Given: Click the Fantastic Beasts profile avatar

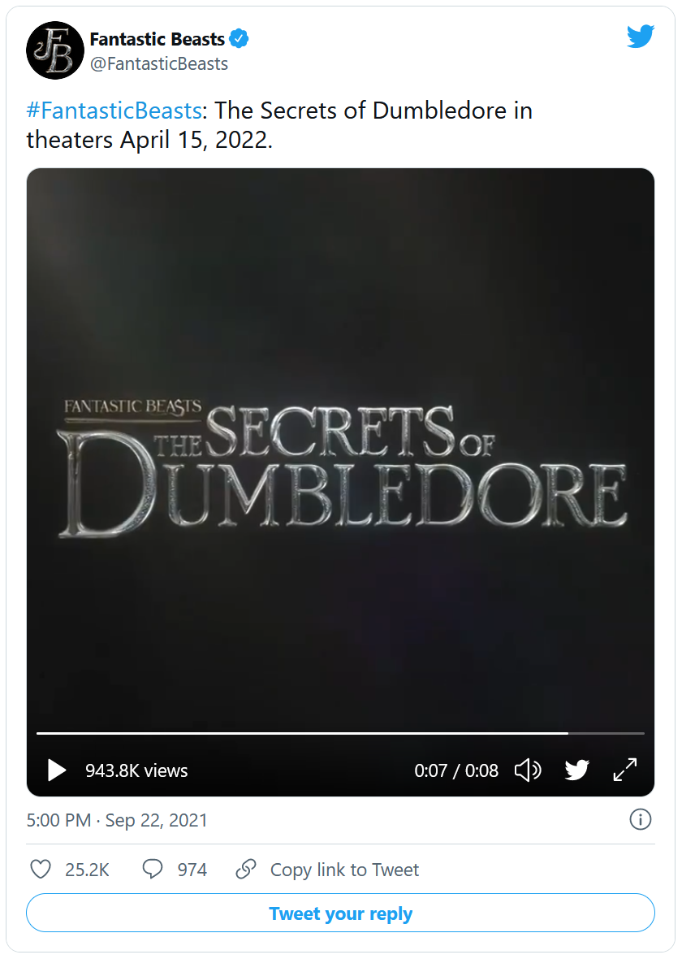Looking at the screenshot, I should [x=55, y=50].
